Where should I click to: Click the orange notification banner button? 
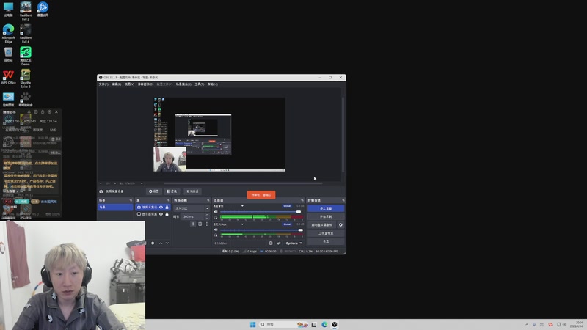point(261,195)
